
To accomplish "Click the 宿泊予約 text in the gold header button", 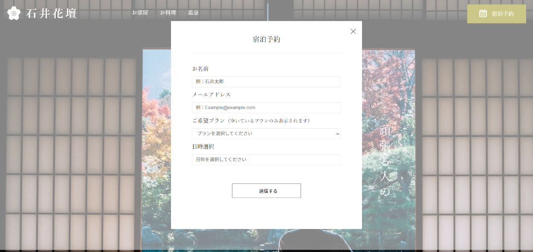I will (x=503, y=14).
